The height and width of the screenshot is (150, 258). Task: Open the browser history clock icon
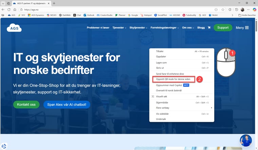click(x=237, y=10)
